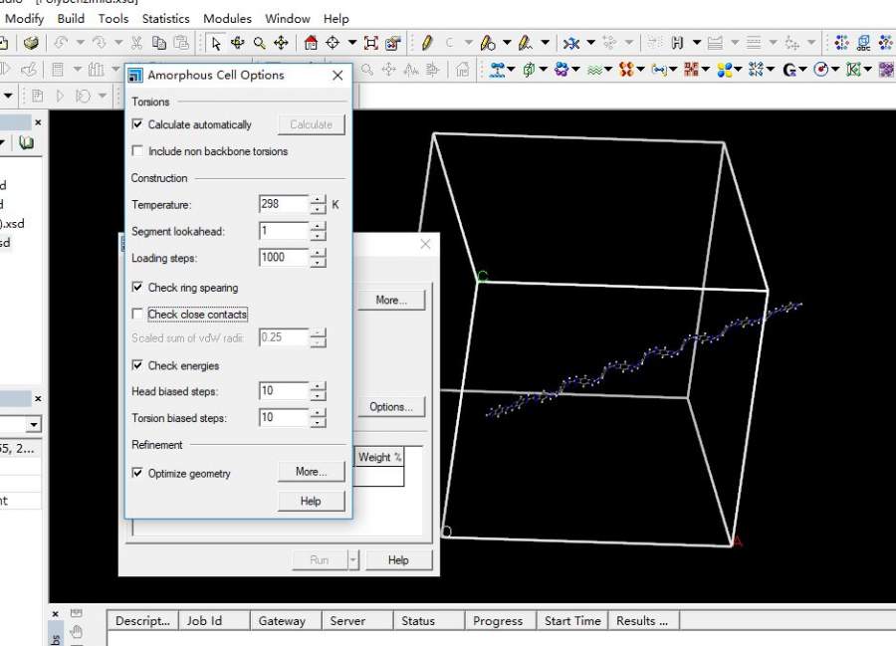Decrease Head biased steps spinner arrow
This screenshot has height=646, width=896.
tap(318, 396)
